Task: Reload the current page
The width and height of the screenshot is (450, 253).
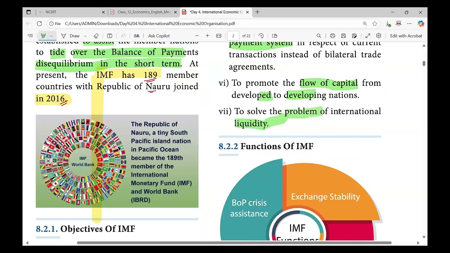Action: pos(39,24)
